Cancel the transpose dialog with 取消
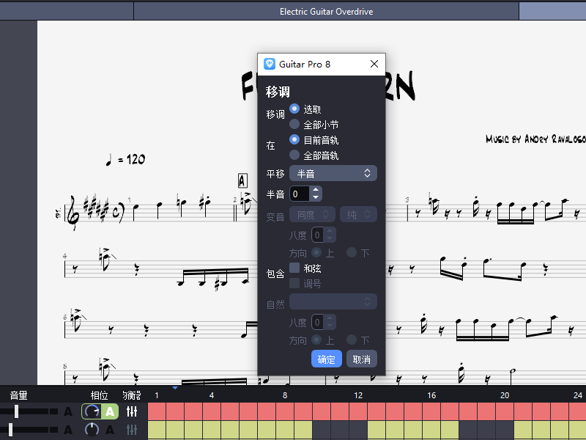Image resolution: width=586 pixels, height=440 pixels. [361, 359]
